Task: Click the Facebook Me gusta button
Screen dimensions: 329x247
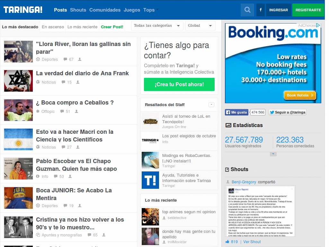Action: click(236, 112)
